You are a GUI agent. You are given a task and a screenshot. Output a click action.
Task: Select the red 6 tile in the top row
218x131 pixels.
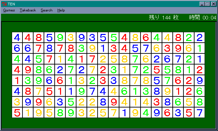(146, 37)
